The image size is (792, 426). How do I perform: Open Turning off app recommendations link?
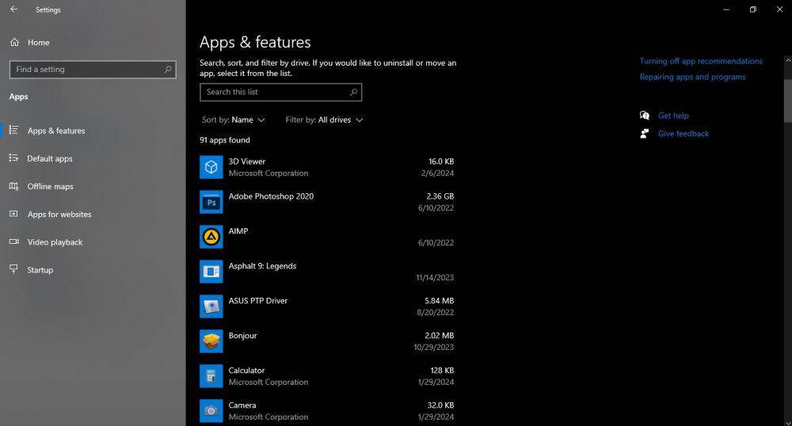point(701,61)
